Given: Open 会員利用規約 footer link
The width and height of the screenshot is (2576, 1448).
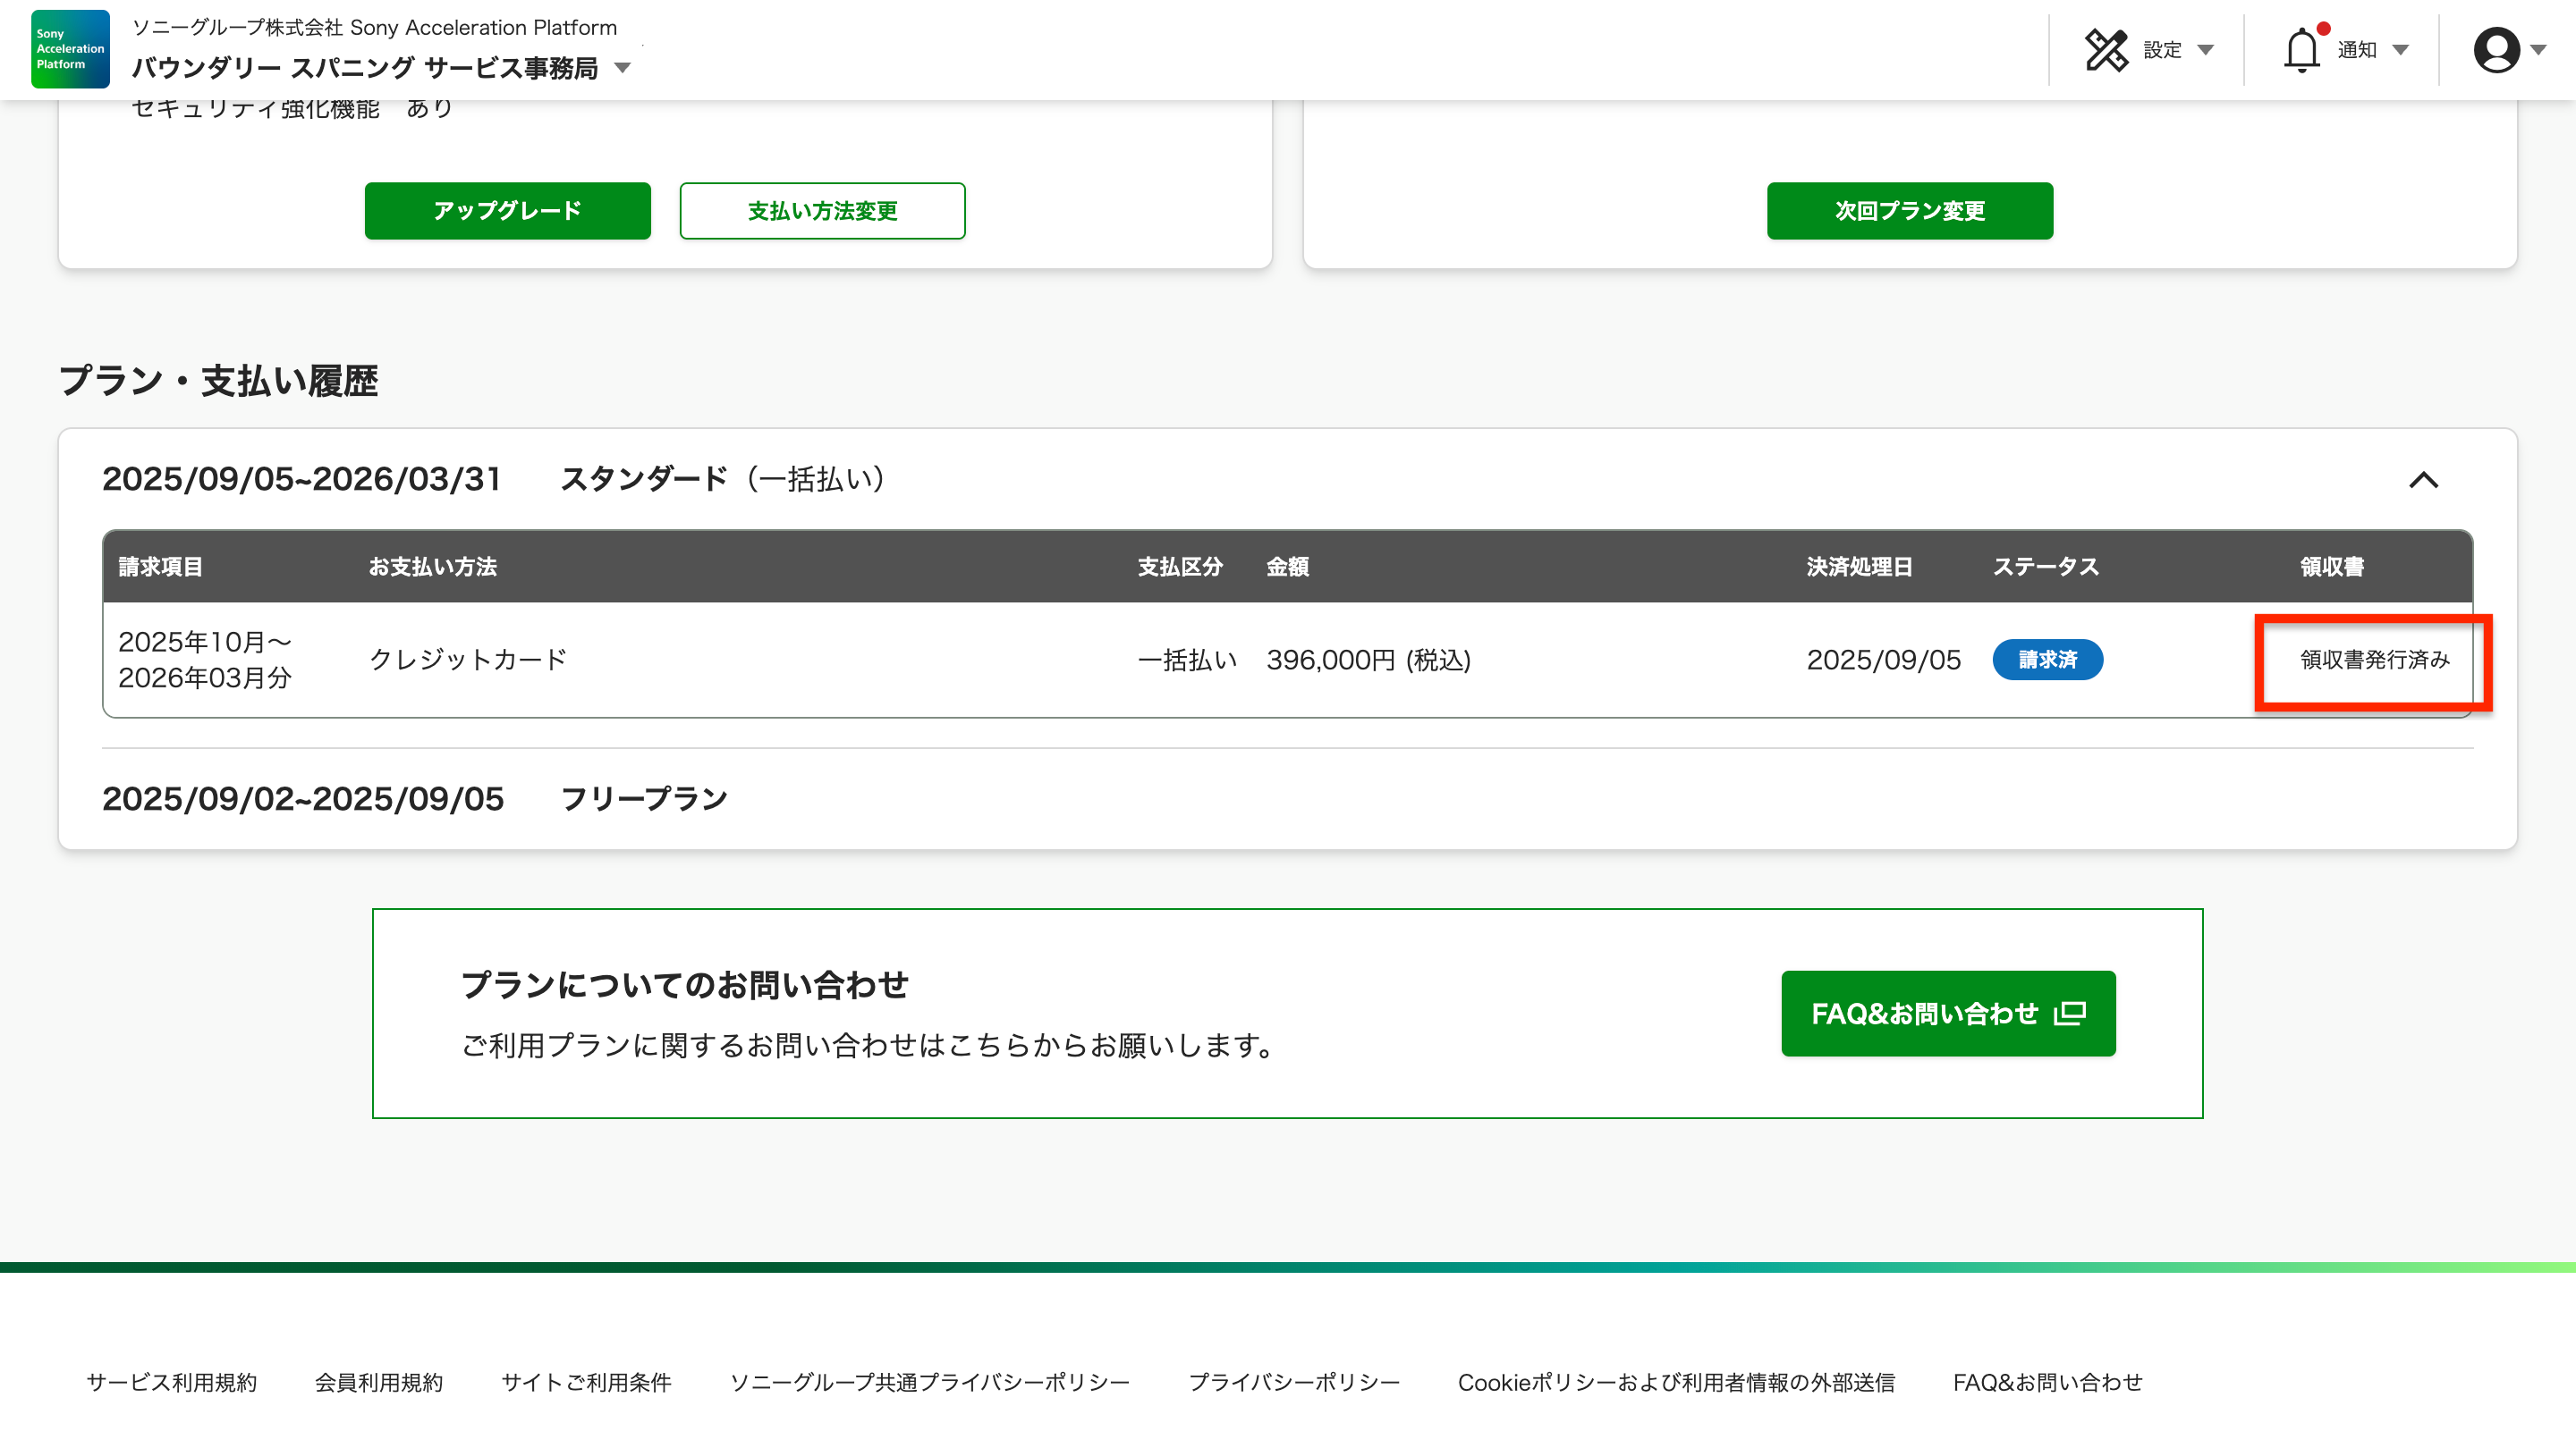Looking at the screenshot, I should [x=379, y=1382].
